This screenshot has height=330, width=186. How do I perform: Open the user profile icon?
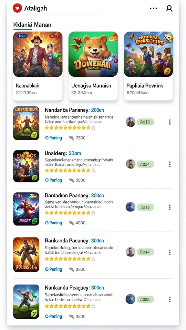point(169,8)
